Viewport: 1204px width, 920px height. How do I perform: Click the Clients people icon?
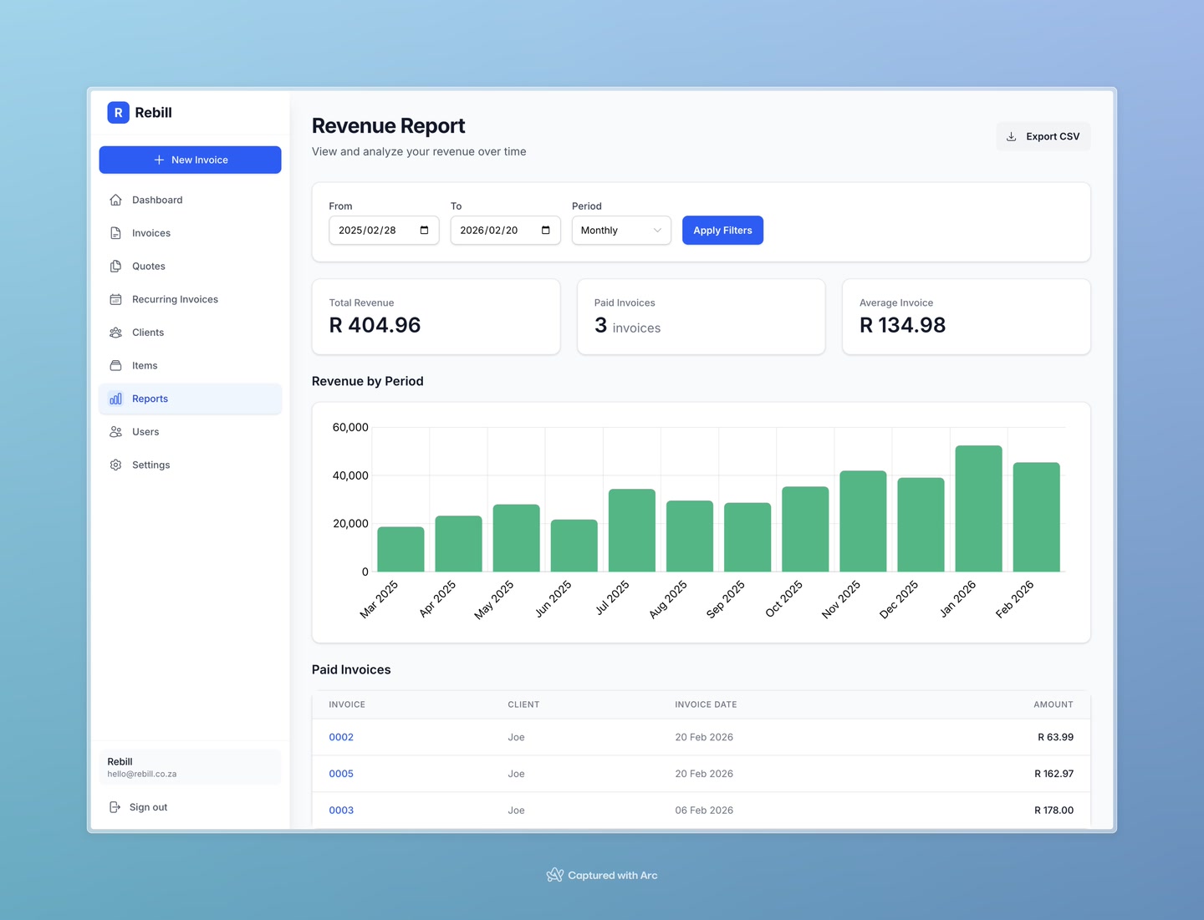click(115, 332)
